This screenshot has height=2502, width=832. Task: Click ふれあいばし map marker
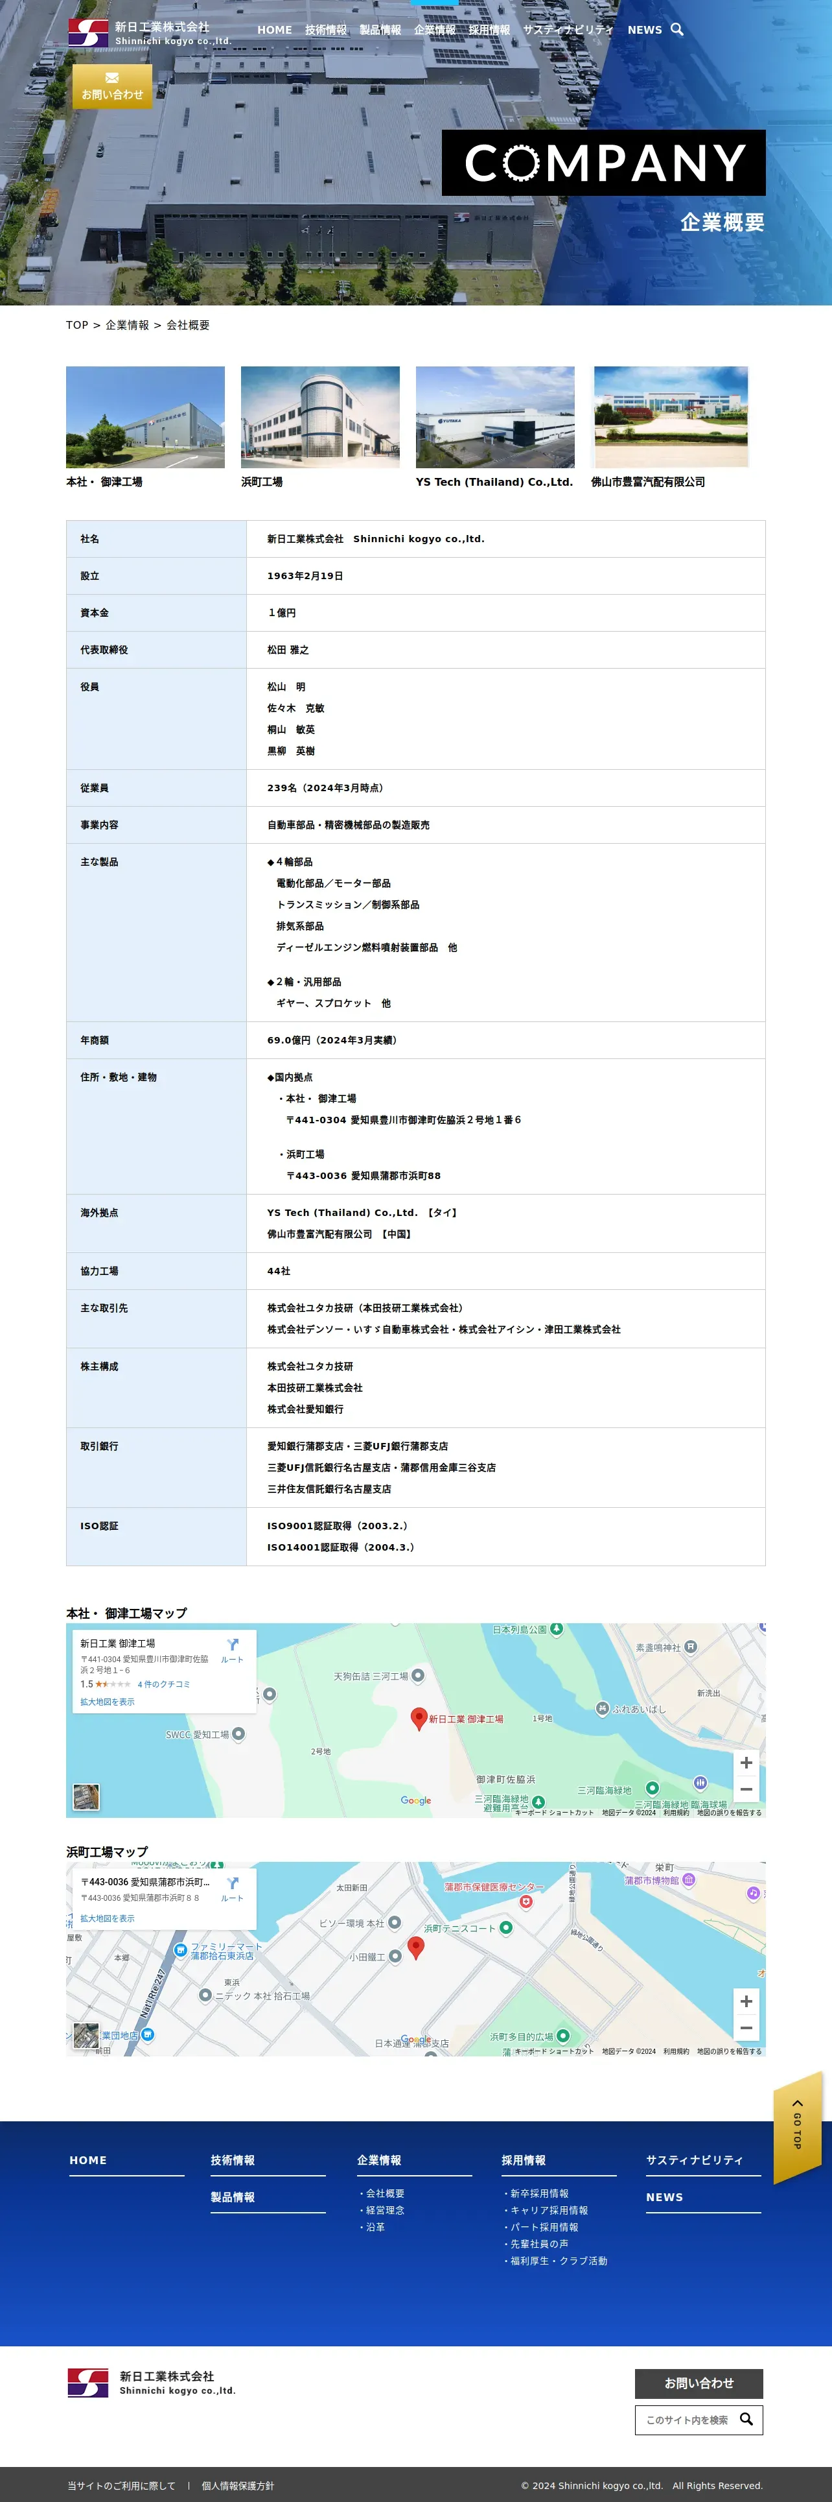click(602, 1708)
